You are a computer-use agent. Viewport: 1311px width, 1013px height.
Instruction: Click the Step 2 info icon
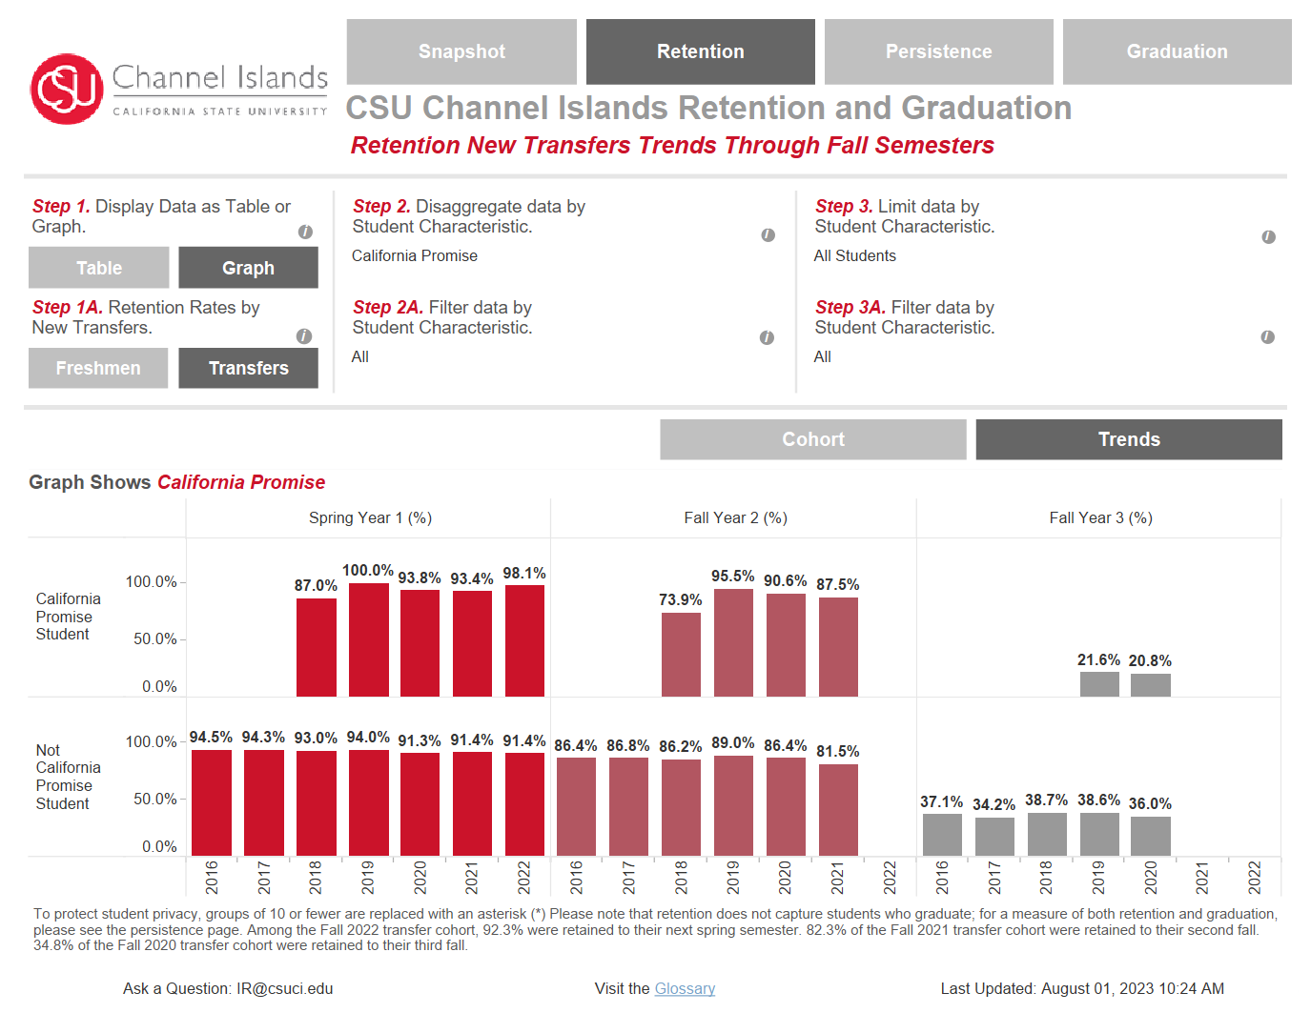click(x=768, y=235)
